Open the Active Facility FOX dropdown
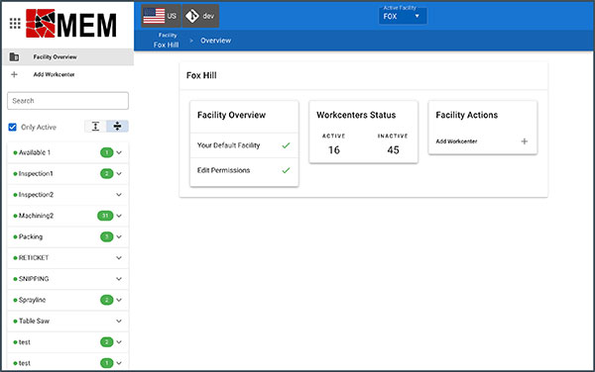This screenshot has height=372, width=595. click(x=403, y=16)
